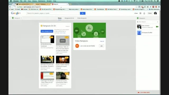Click the plus icon for New Hangout

pyautogui.click(x=138, y=22)
